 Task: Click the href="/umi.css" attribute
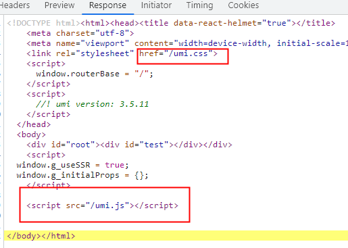click(x=176, y=53)
